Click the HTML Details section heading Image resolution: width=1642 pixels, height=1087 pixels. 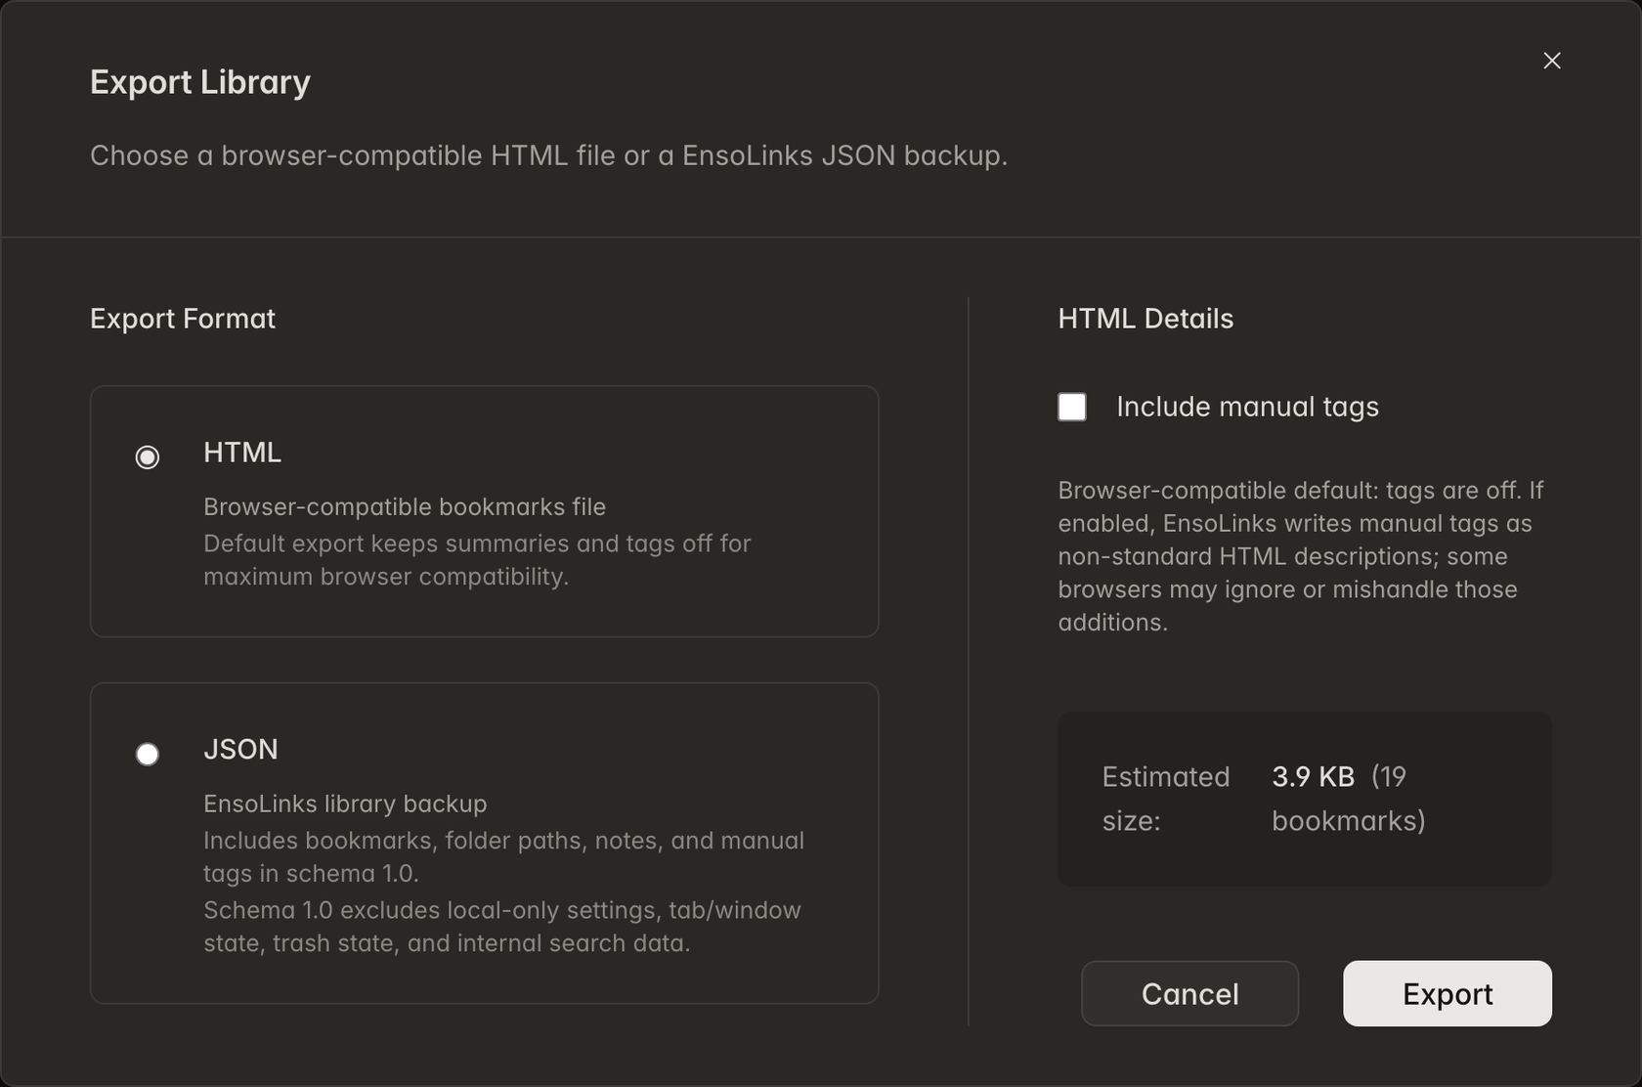tap(1145, 319)
